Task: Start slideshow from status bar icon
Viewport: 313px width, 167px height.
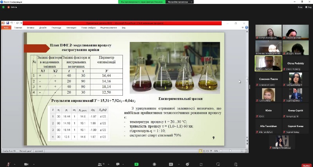Action: pos(212,151)
